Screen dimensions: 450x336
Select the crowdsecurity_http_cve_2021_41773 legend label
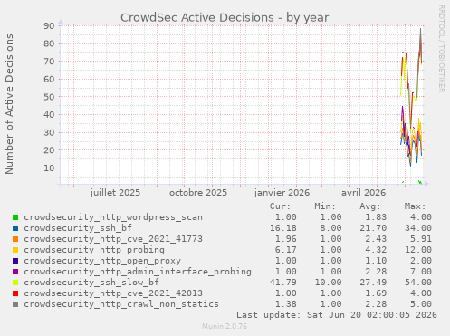pyautogui.click(x=113, y=239)
